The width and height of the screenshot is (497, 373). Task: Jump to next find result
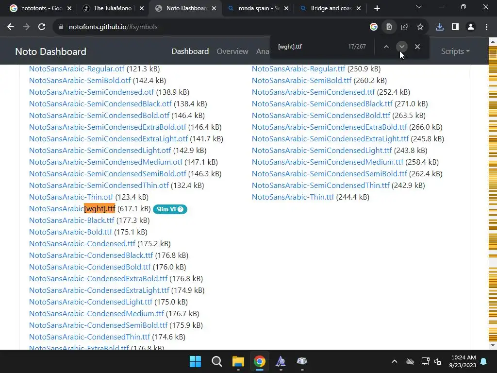401,47
